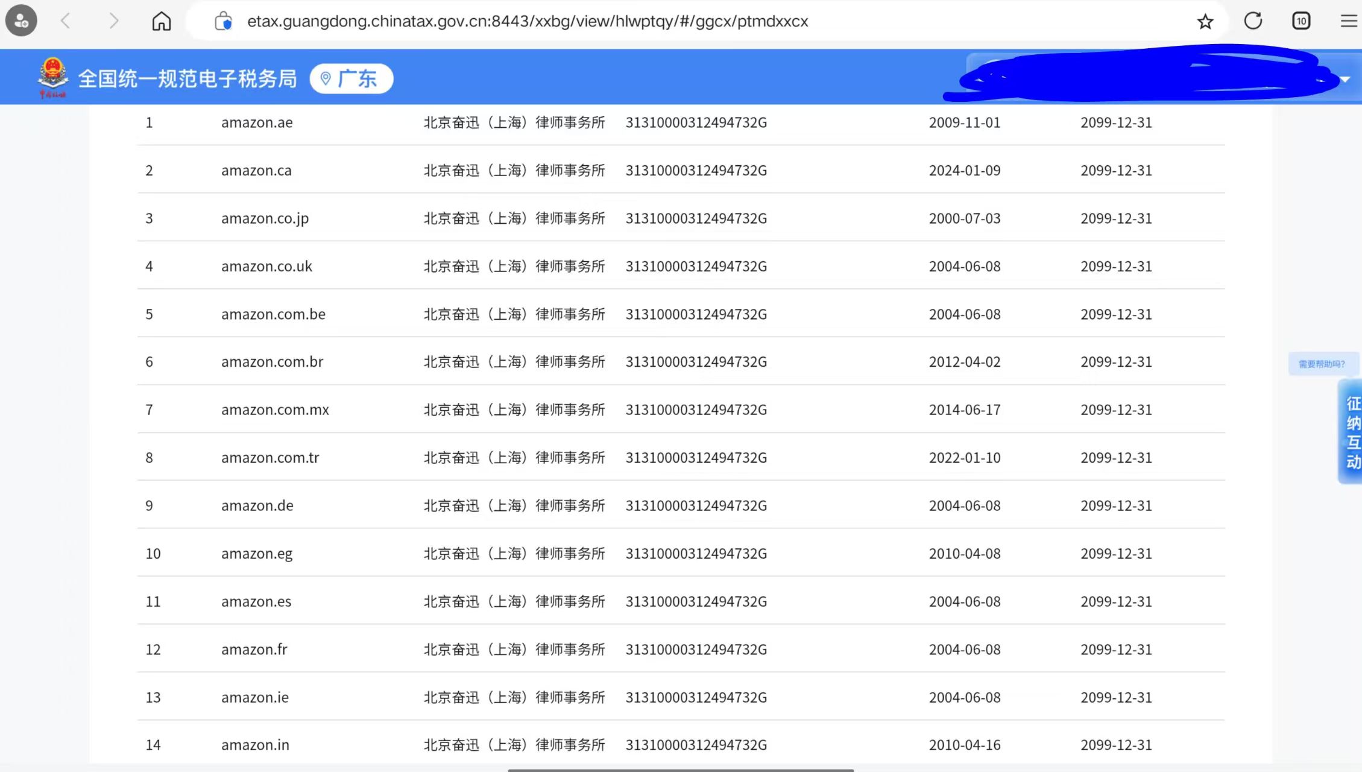The height and width of the screenshot is (772, 1362).
Task: Click the amazon.de entry in row 9
Action: click(x=257, y=505)
